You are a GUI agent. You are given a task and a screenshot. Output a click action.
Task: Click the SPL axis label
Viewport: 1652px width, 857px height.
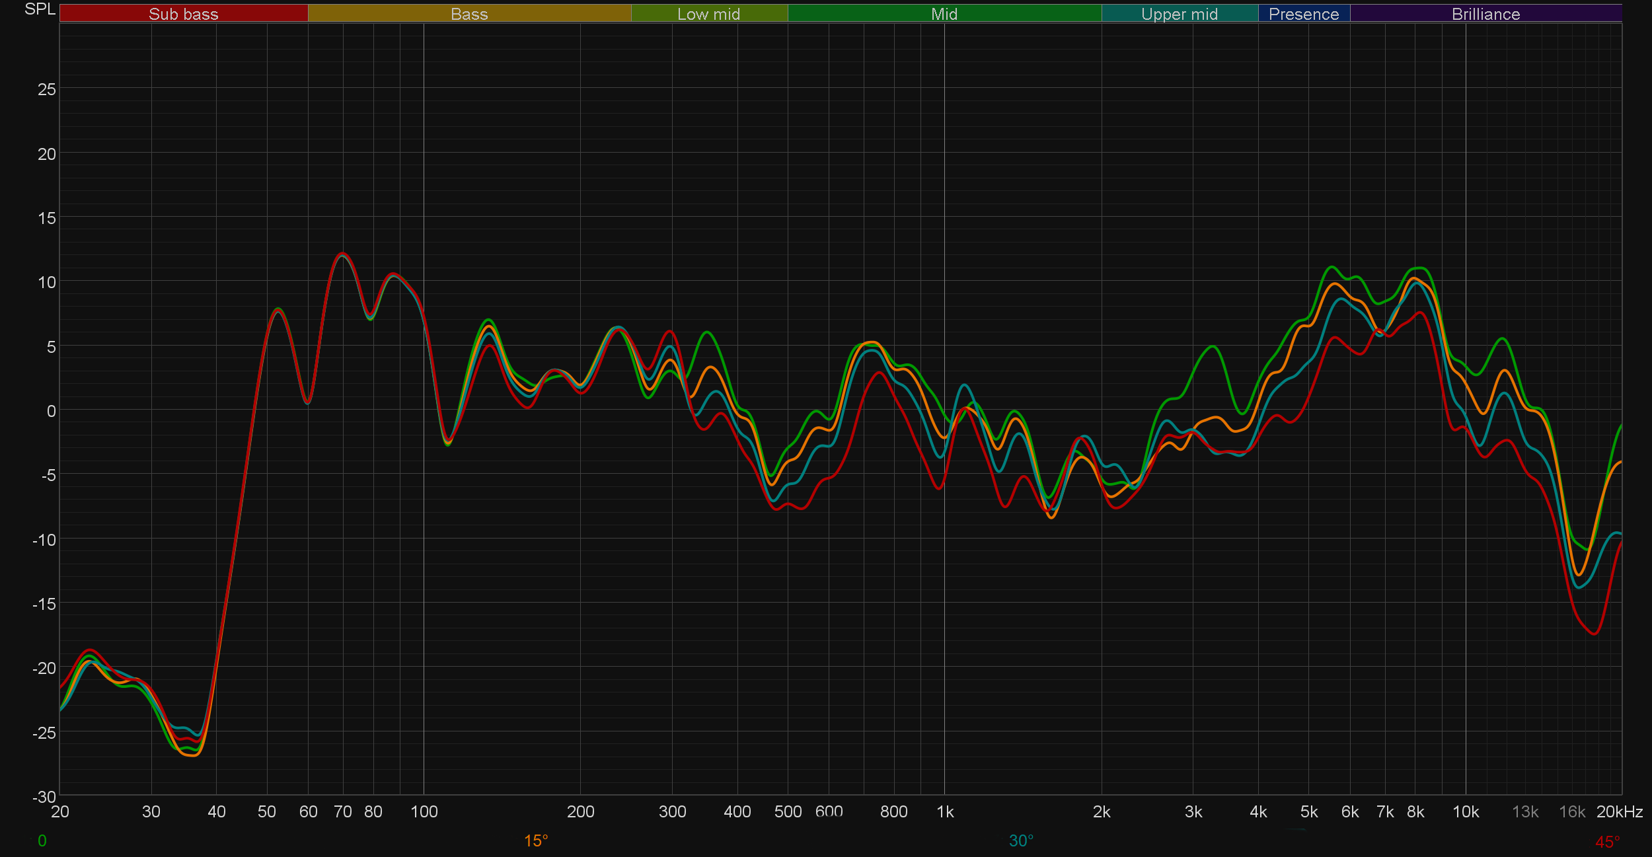[40, 9]
